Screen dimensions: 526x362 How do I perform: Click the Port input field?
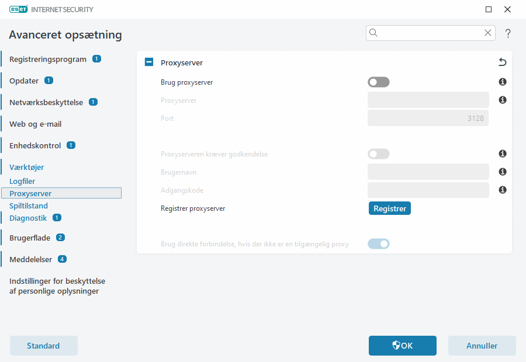point(428,118)
